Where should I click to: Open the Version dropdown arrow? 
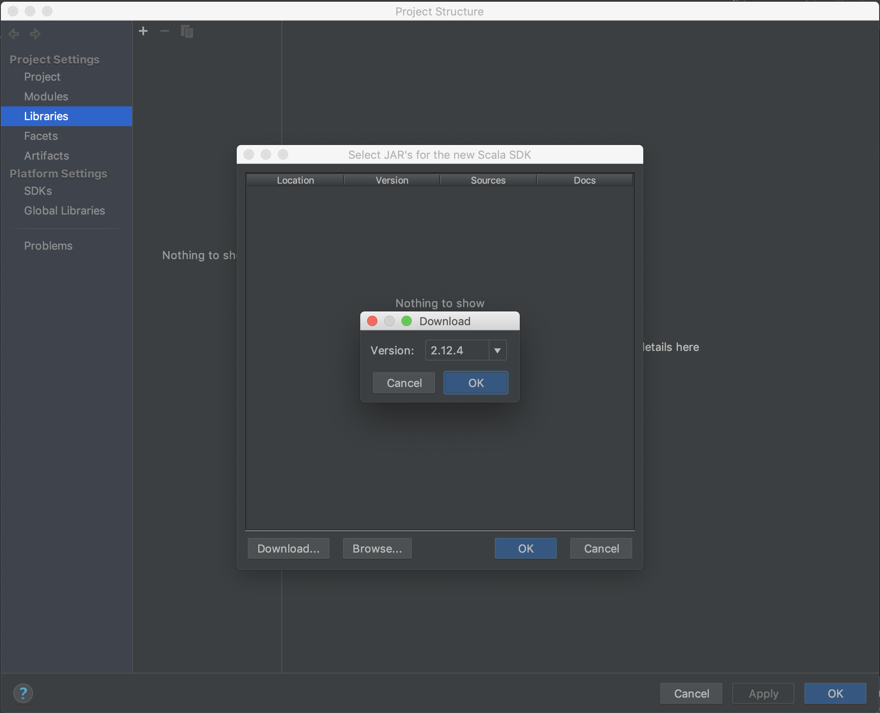[497, 350]
